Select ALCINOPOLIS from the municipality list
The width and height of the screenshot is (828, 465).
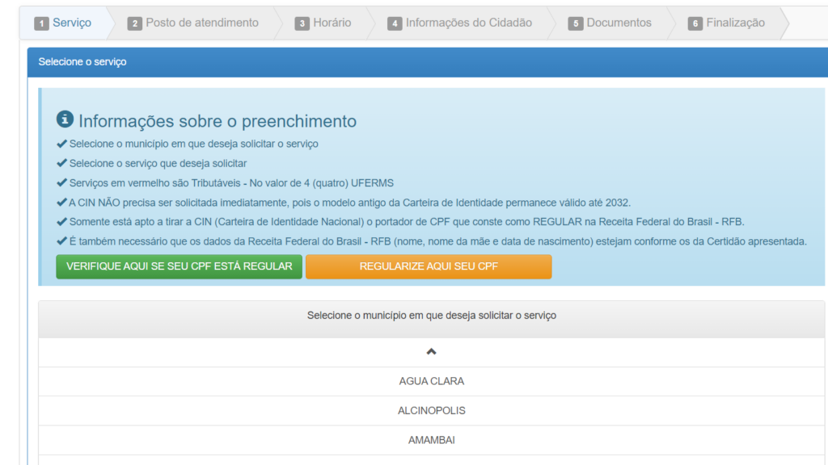[431, 410]
